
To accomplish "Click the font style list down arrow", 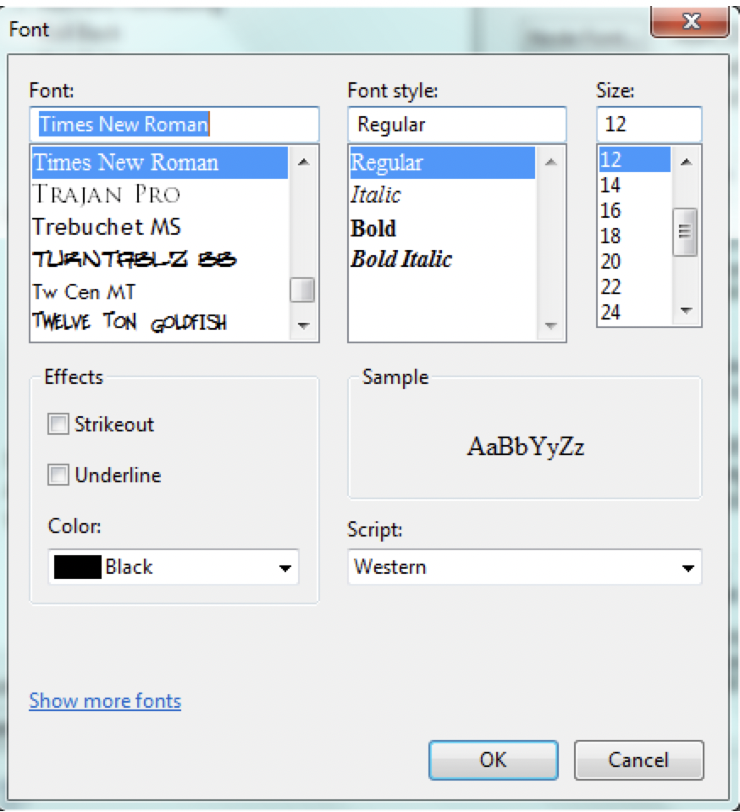I will coord(550,325).
